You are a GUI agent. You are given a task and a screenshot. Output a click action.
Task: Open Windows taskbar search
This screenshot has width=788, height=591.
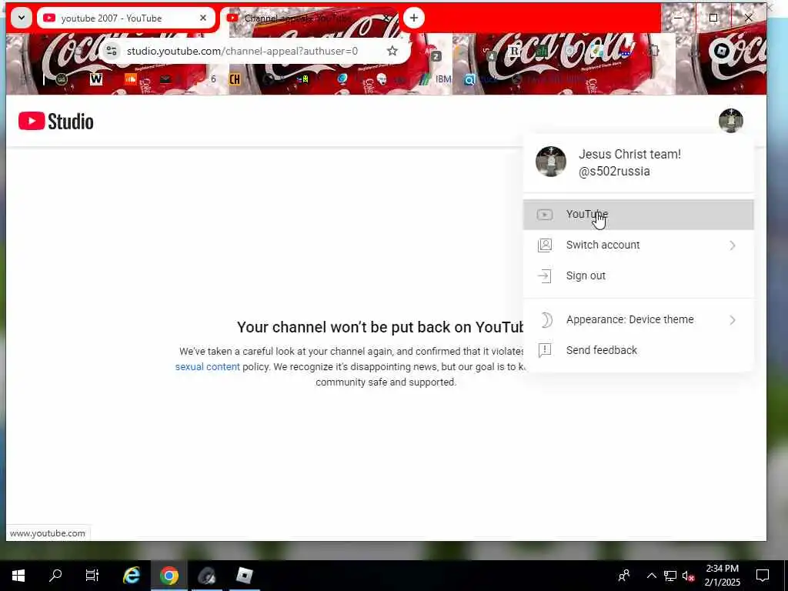[x=55, y=576]
